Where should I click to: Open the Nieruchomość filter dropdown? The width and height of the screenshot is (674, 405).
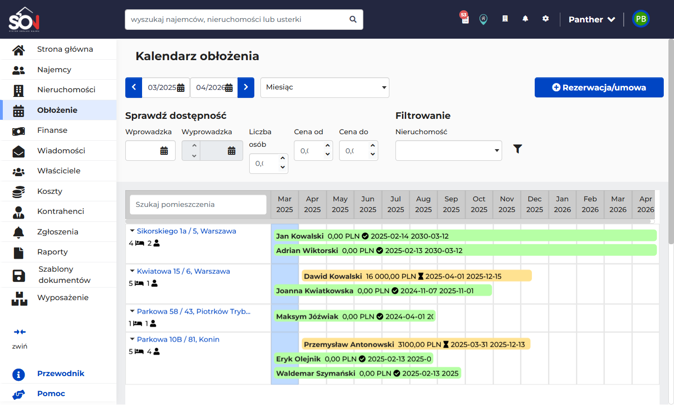pos(449,151)
